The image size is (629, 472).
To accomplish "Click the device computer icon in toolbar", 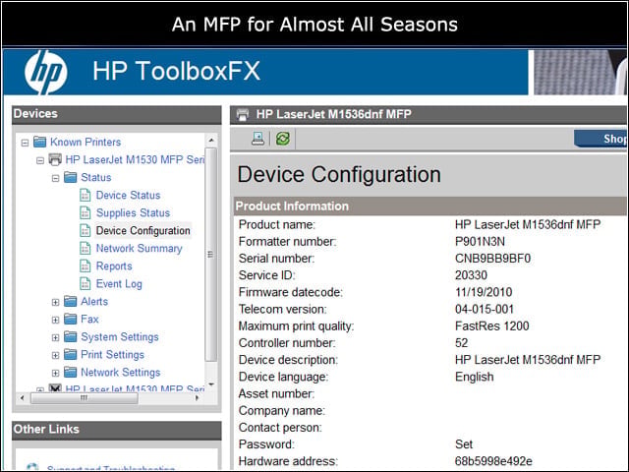I will coord(257,139).
